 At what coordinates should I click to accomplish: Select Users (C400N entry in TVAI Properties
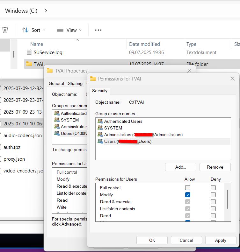click(x=70, y=133)
